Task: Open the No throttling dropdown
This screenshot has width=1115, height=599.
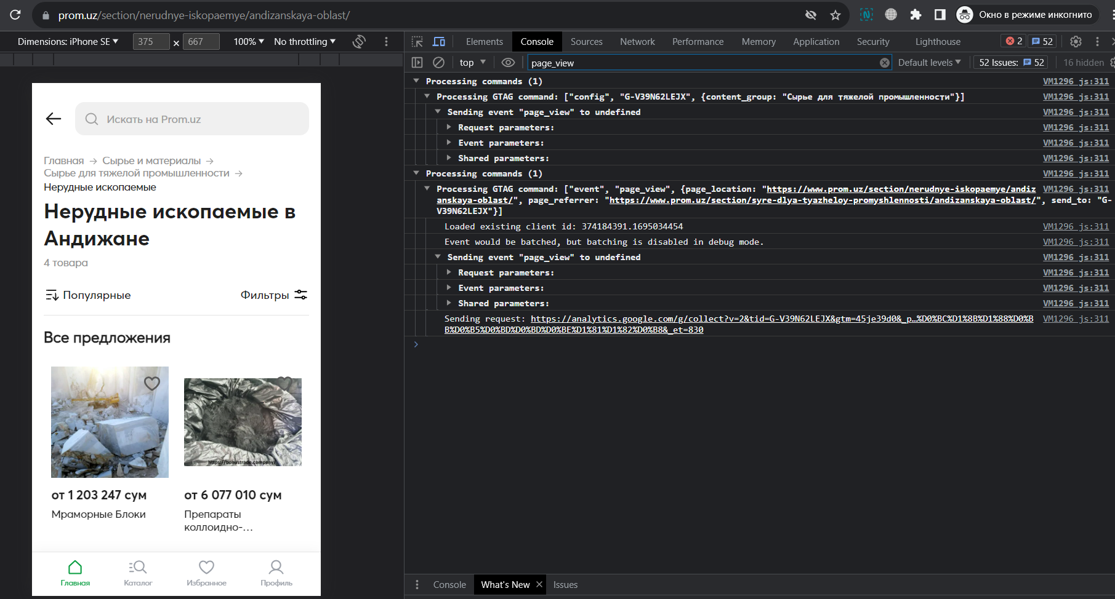Action: click(305, 42)
